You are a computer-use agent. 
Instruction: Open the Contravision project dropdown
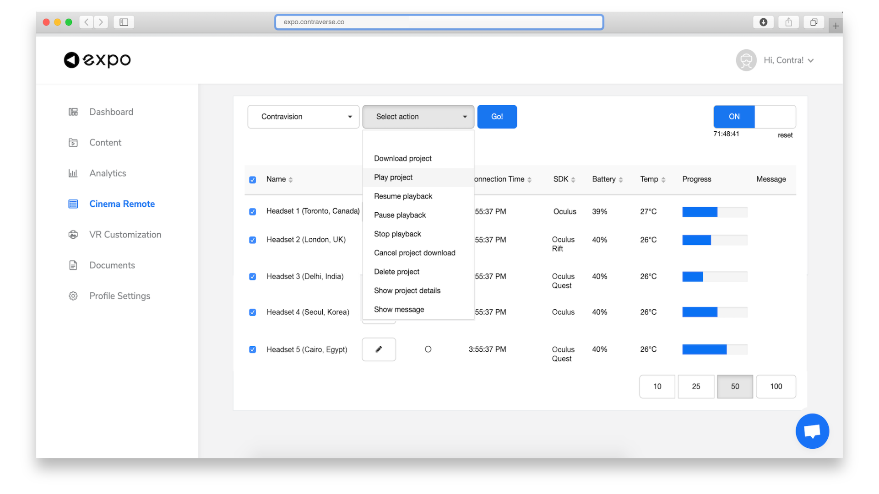tap(303, 117)
